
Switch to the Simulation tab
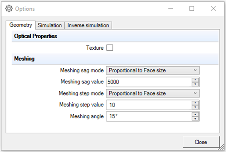tap(50, 25)
